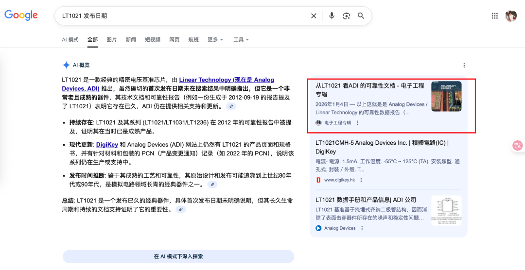This screenshot has height=270, width=525.
Task: Open source link chip after 总结 paragraph
Action: pyautogui.click(x=181, y=209)
